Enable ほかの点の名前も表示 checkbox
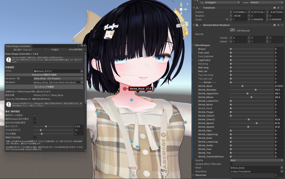The height and width of the screenshot is (179, 285). point(35,123)
